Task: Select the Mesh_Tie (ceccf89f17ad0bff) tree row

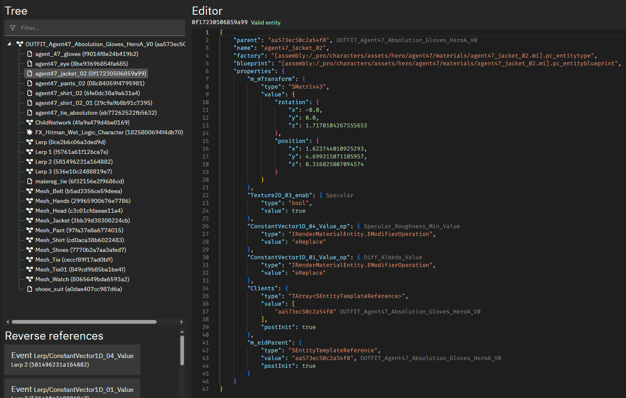Action: (70, 260)
